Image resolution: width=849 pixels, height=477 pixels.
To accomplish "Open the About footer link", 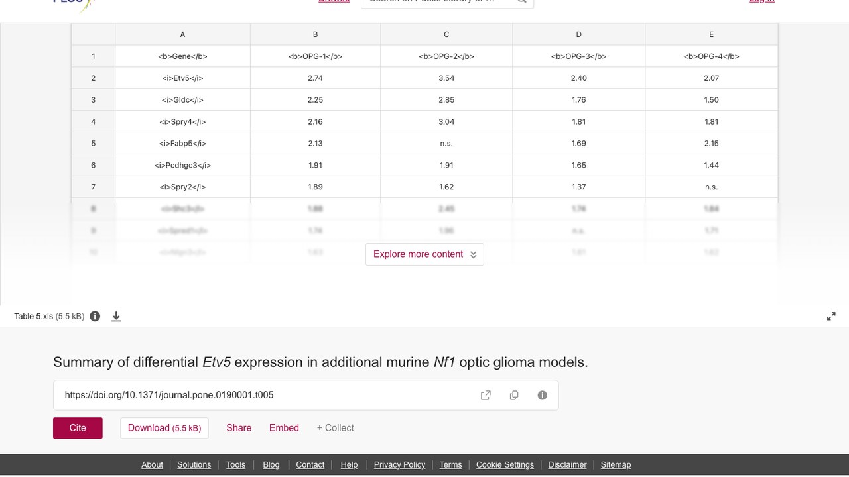I will tap(152, 465).
